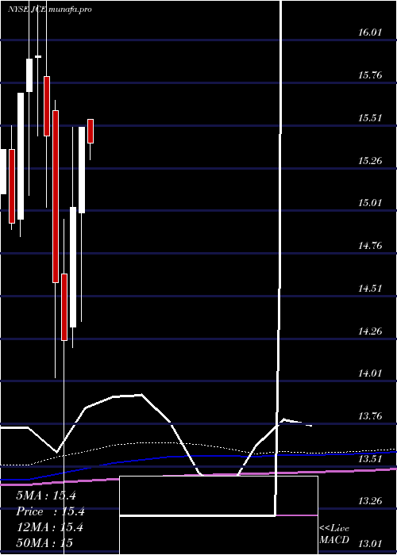Click the 13.76 price axis label

(370, 416)
